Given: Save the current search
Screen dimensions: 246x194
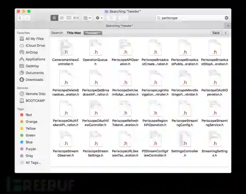Looking at the screenshot, I should click(x=216, y=33).
